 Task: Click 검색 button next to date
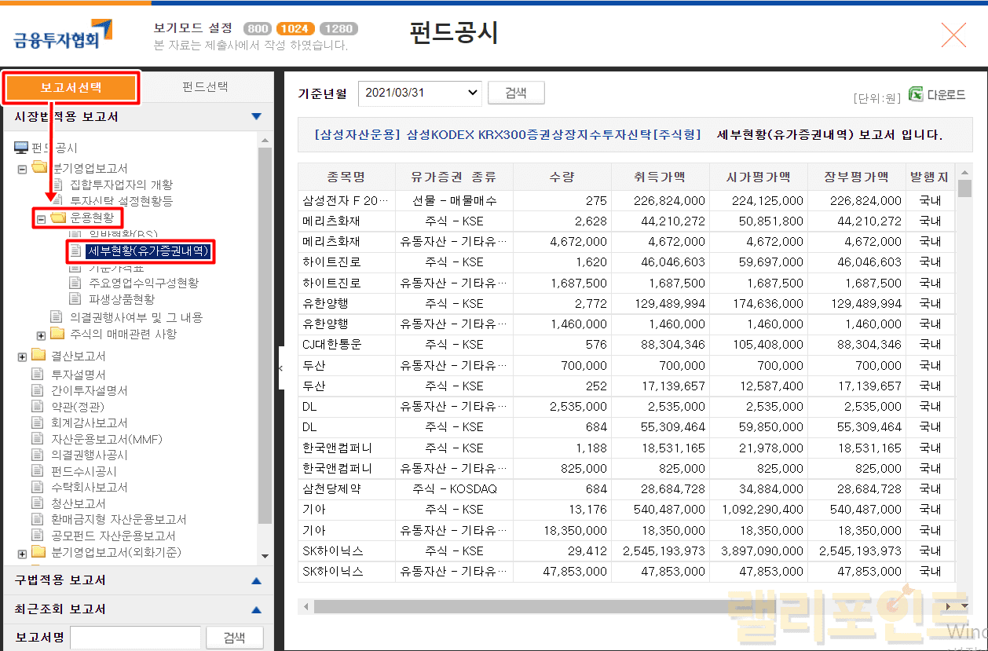pos(516,93)
